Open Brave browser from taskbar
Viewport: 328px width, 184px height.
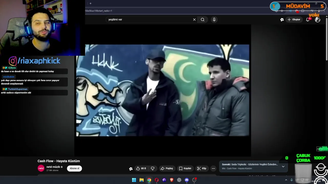[x=172, y=180]
